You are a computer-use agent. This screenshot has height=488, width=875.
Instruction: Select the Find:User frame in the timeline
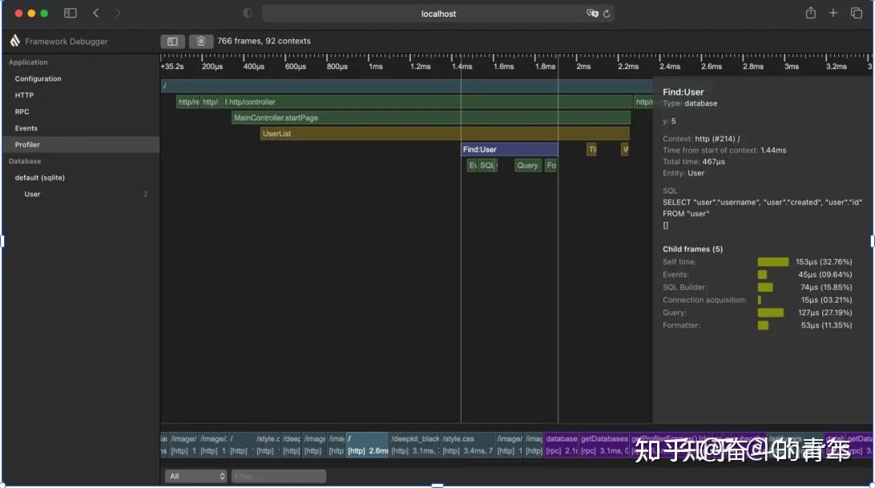(x=507, y=149)
